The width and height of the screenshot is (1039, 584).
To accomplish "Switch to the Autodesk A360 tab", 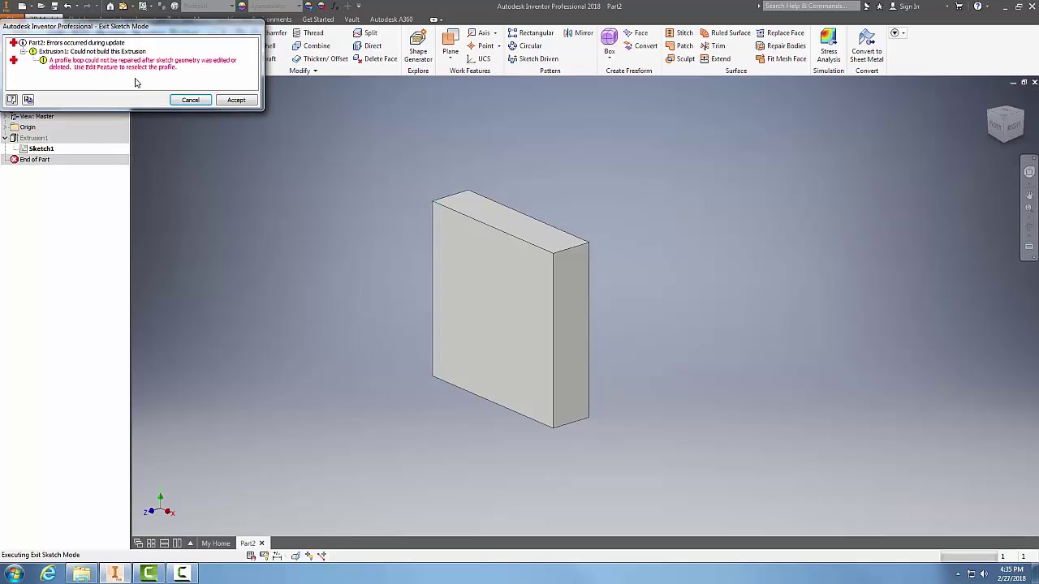I will [391, 19].
